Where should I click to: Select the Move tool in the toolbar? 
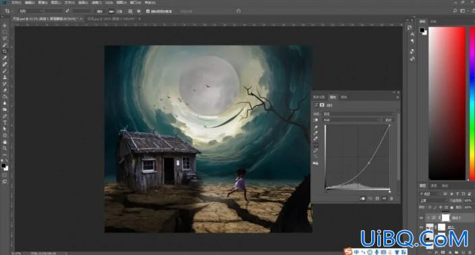tap(5, 26)
